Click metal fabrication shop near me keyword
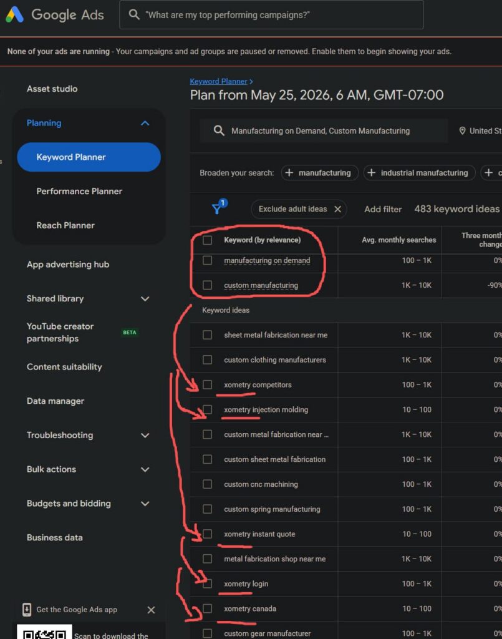This screenshot has height=639, width=502. (275, 559)
